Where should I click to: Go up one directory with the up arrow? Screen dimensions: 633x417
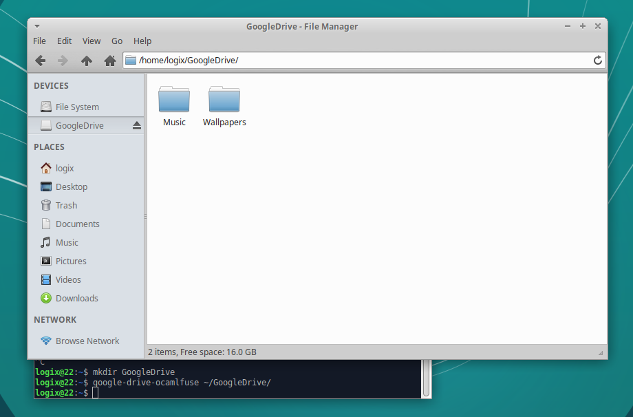[85, 60]
